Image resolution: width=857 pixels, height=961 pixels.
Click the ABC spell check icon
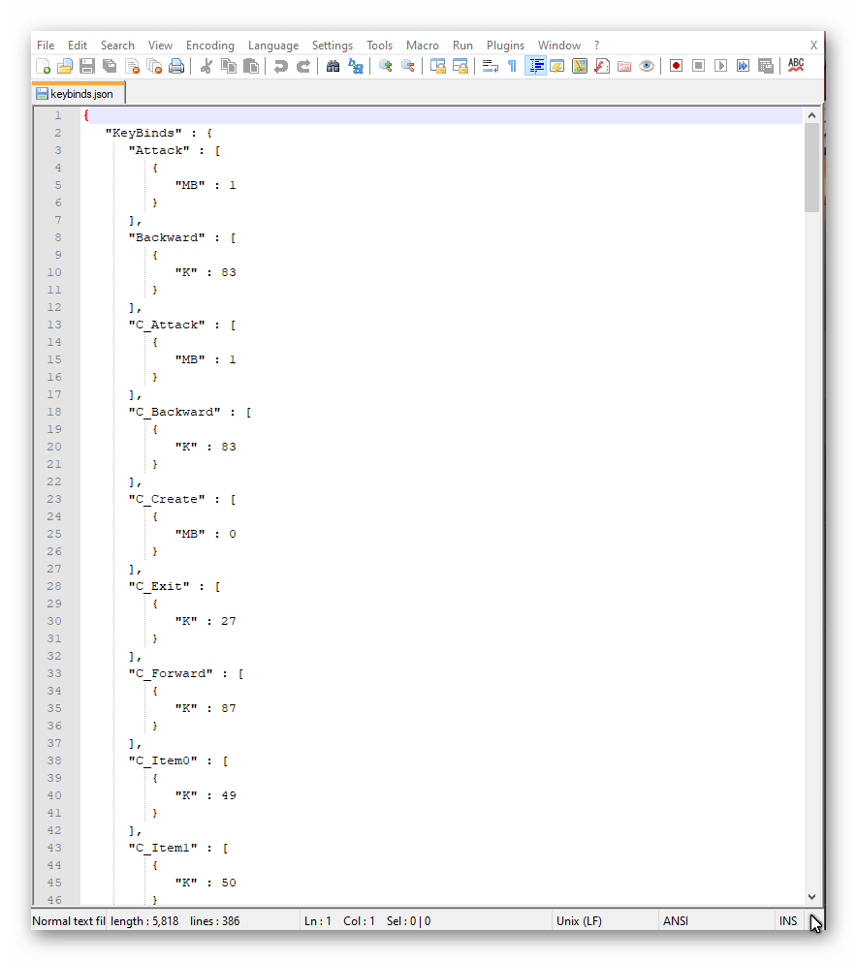[796, 66]
